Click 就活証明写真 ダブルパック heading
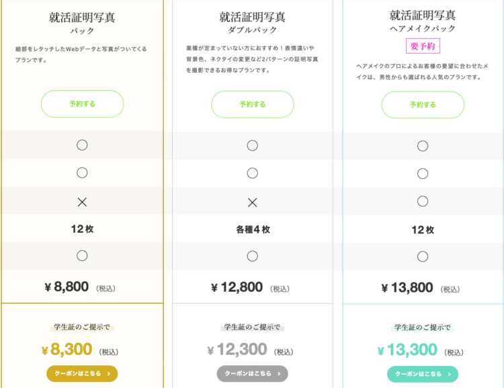 click(x=252, y=23)
